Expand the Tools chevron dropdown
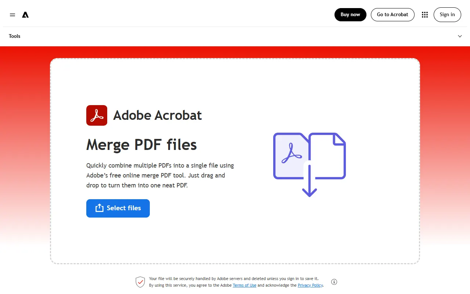 460,36
